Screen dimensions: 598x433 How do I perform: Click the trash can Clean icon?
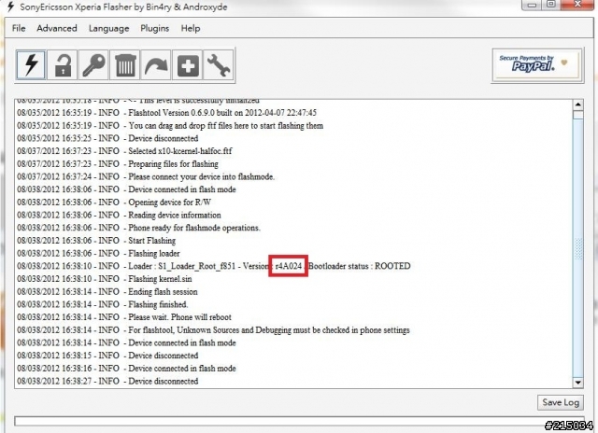click(125, 64)
